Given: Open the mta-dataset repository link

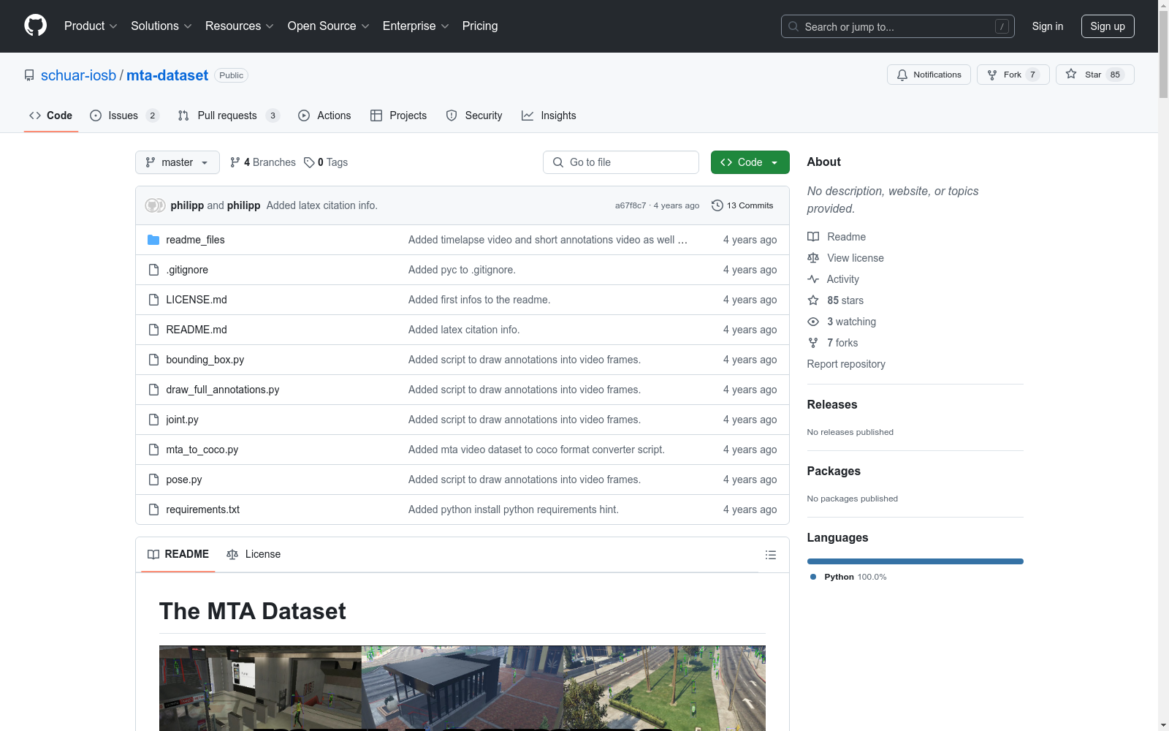Looking at the screenshot, I should tap(167, 75).
